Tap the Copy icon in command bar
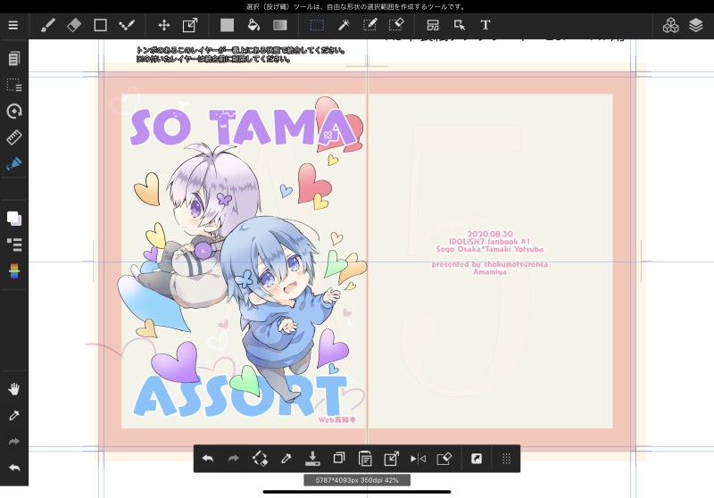This screenshot has height=498, width=714. pos(339,459)
